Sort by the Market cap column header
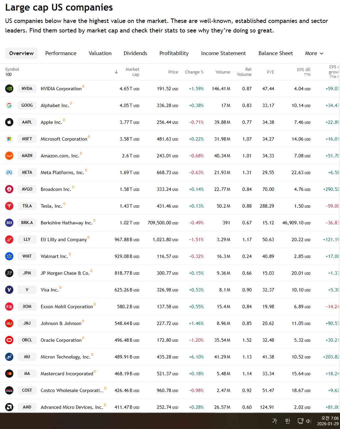 [132, 72]
